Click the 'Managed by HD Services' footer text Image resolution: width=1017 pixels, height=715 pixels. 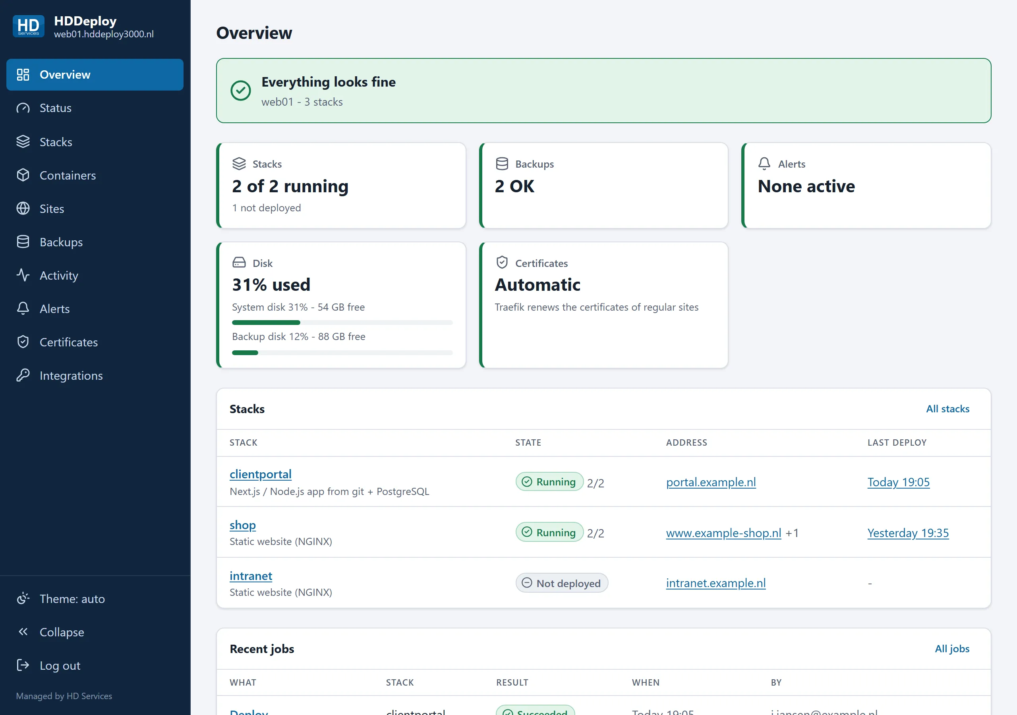64,696
